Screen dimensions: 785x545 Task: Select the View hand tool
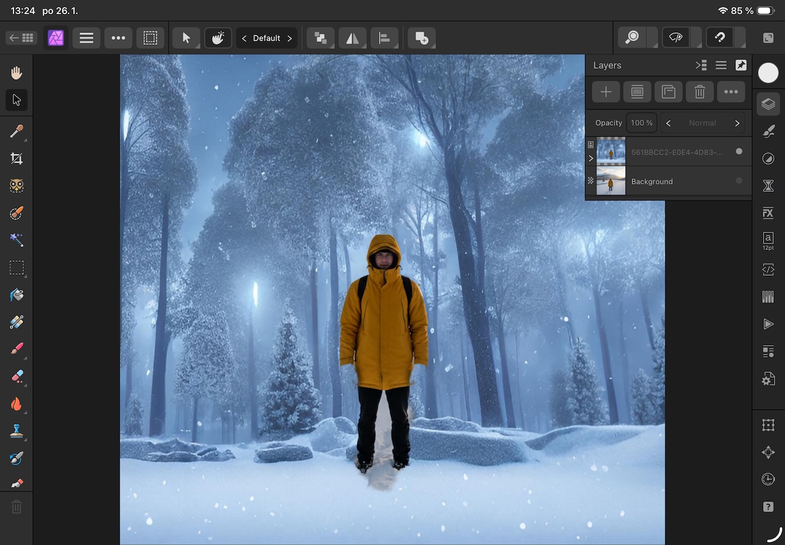click(17, 73)
